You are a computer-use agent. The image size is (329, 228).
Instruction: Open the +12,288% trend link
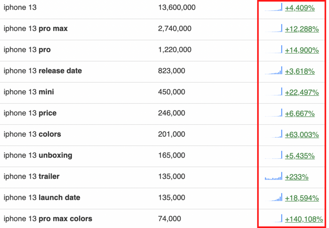coord(302,29)
